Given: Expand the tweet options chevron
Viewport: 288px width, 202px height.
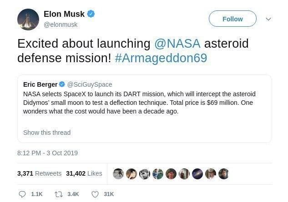Looking at the screenshot, I should [268, 19].
